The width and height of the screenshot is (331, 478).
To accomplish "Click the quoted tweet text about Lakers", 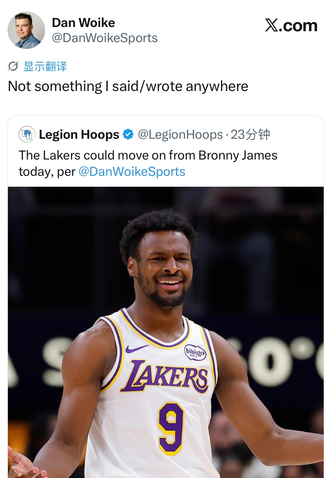I will coord(148,163).
